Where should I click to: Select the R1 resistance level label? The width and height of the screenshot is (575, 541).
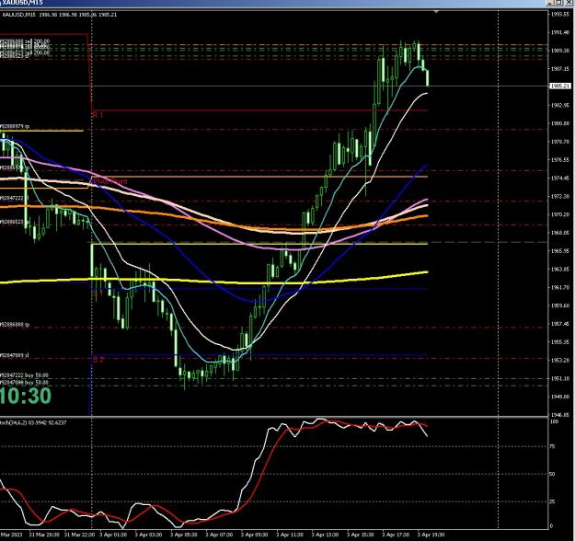click(98, 115)
